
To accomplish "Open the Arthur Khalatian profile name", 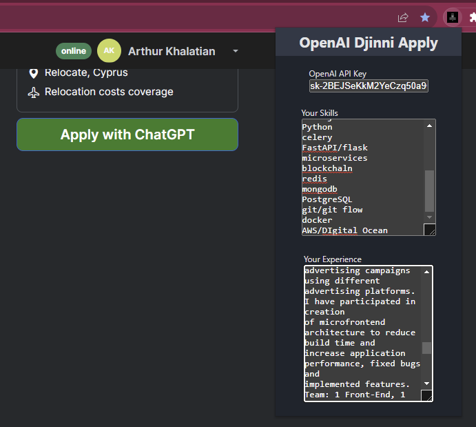I will (172, 52).
